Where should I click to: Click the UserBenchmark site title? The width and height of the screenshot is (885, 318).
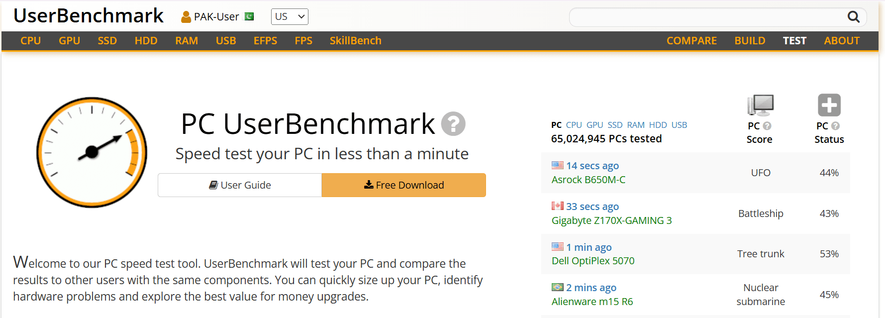89,16
